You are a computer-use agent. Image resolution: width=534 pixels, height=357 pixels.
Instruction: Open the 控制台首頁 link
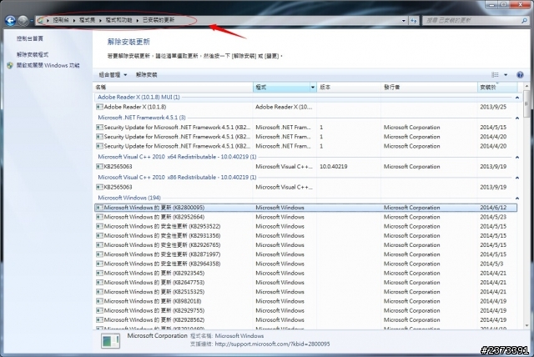pyautogui.click(x=30, y=38)
